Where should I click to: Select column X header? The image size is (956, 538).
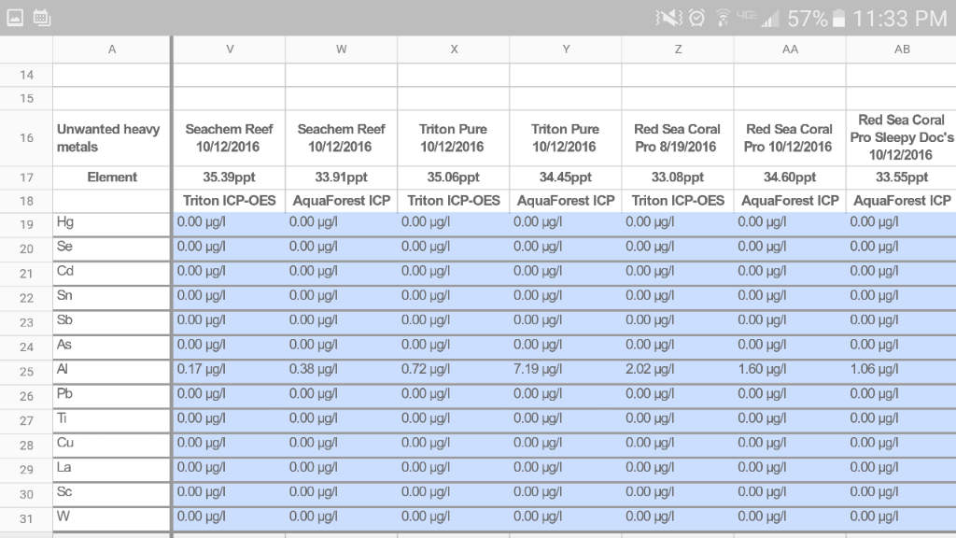[x=454, y=50]
